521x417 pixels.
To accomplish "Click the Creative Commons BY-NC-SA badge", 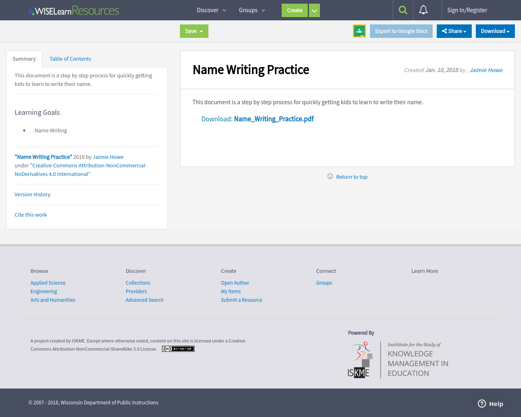I will click(178, 349).
